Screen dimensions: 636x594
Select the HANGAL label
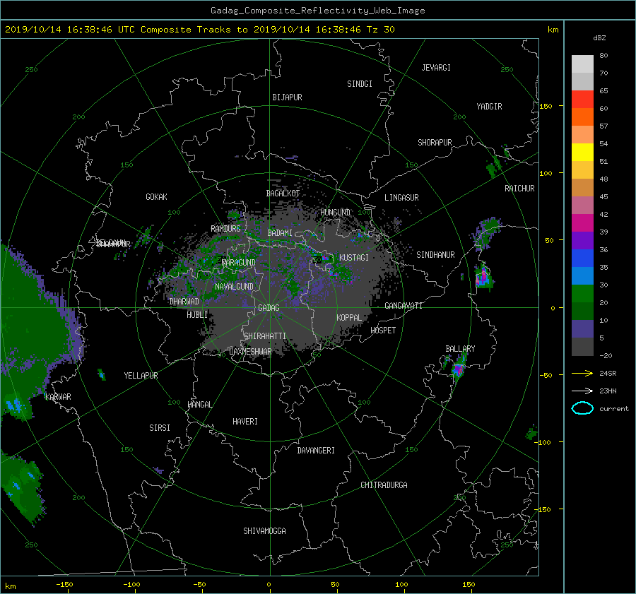pyautogui.click(x=199, y=405)
